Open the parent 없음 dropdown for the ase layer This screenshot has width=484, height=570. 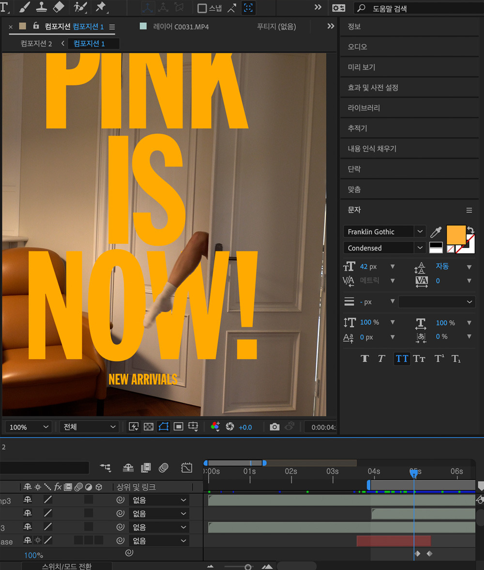(159, 540)
